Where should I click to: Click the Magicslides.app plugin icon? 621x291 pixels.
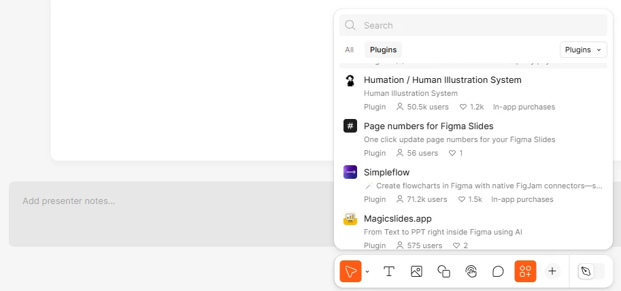(x=350, y=219)
